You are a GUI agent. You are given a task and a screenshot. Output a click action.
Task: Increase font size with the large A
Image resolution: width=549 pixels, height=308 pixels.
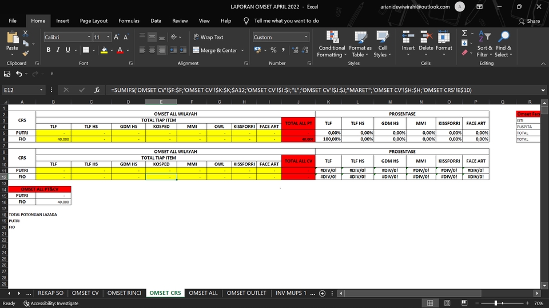(x=116, y=37)
